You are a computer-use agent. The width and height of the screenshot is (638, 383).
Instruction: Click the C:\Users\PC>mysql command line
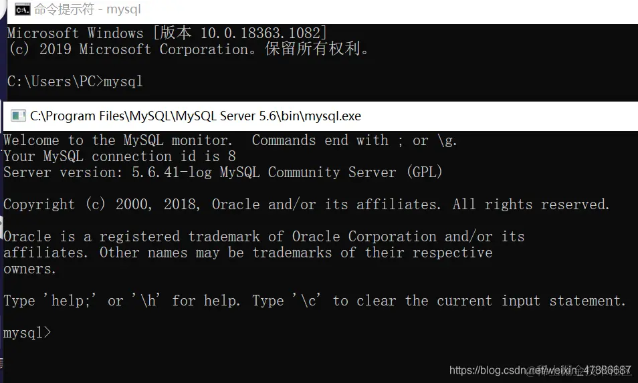pos(76,82)
